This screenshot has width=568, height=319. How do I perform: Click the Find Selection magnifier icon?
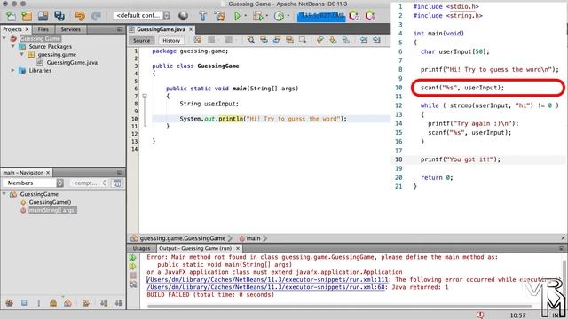pyautogui.click(x=250, y=40)
